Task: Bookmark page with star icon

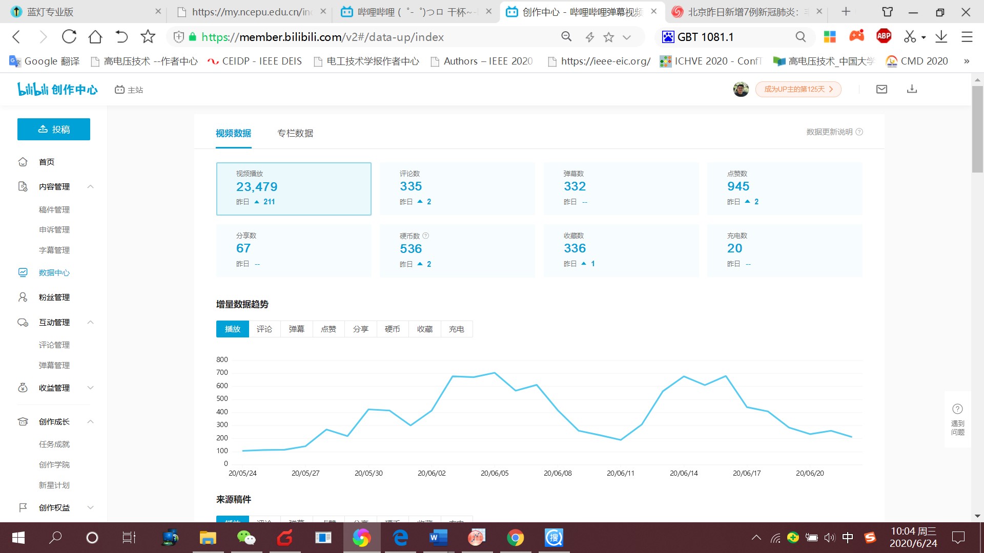Action: point(608,37)
